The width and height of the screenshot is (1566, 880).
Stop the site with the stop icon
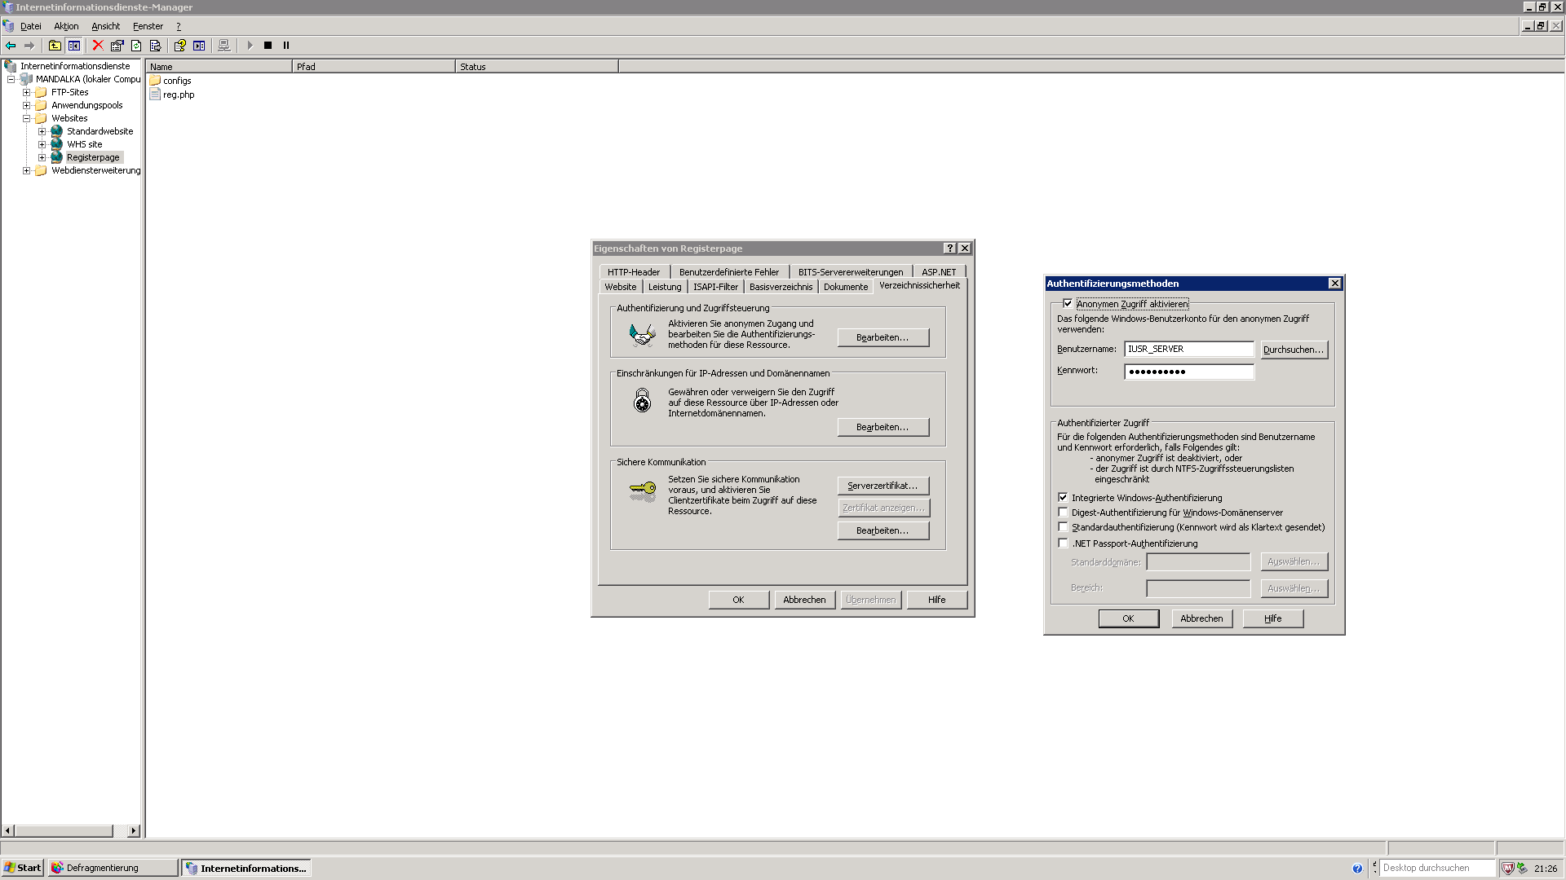tap(268, 46)
